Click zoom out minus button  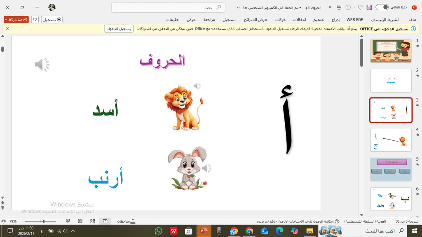[x=59, y=221]
